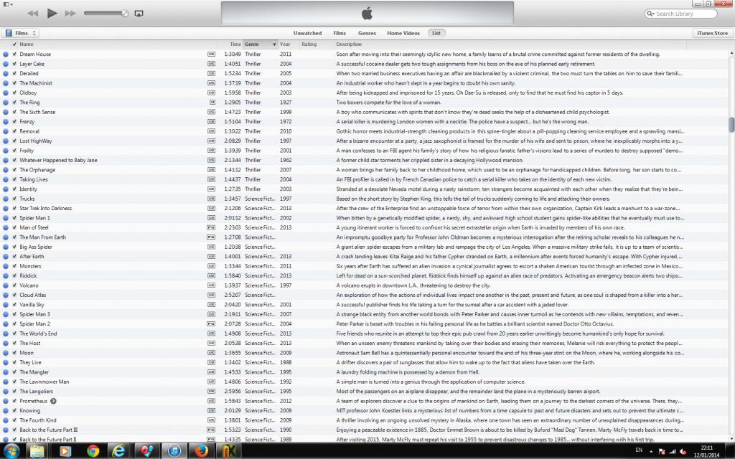Click the fast forward next button
Viewport: 735px width, 459px height.
point(70,13)
